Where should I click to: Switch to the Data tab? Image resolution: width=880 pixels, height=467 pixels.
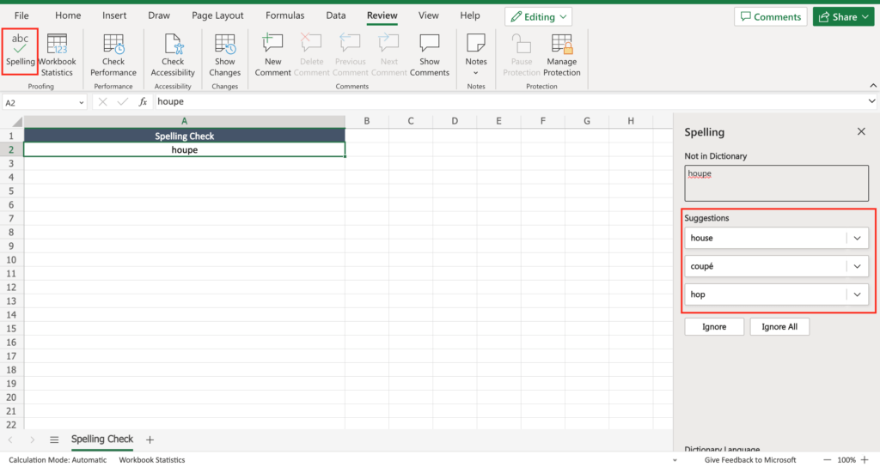tap(336, 15)
